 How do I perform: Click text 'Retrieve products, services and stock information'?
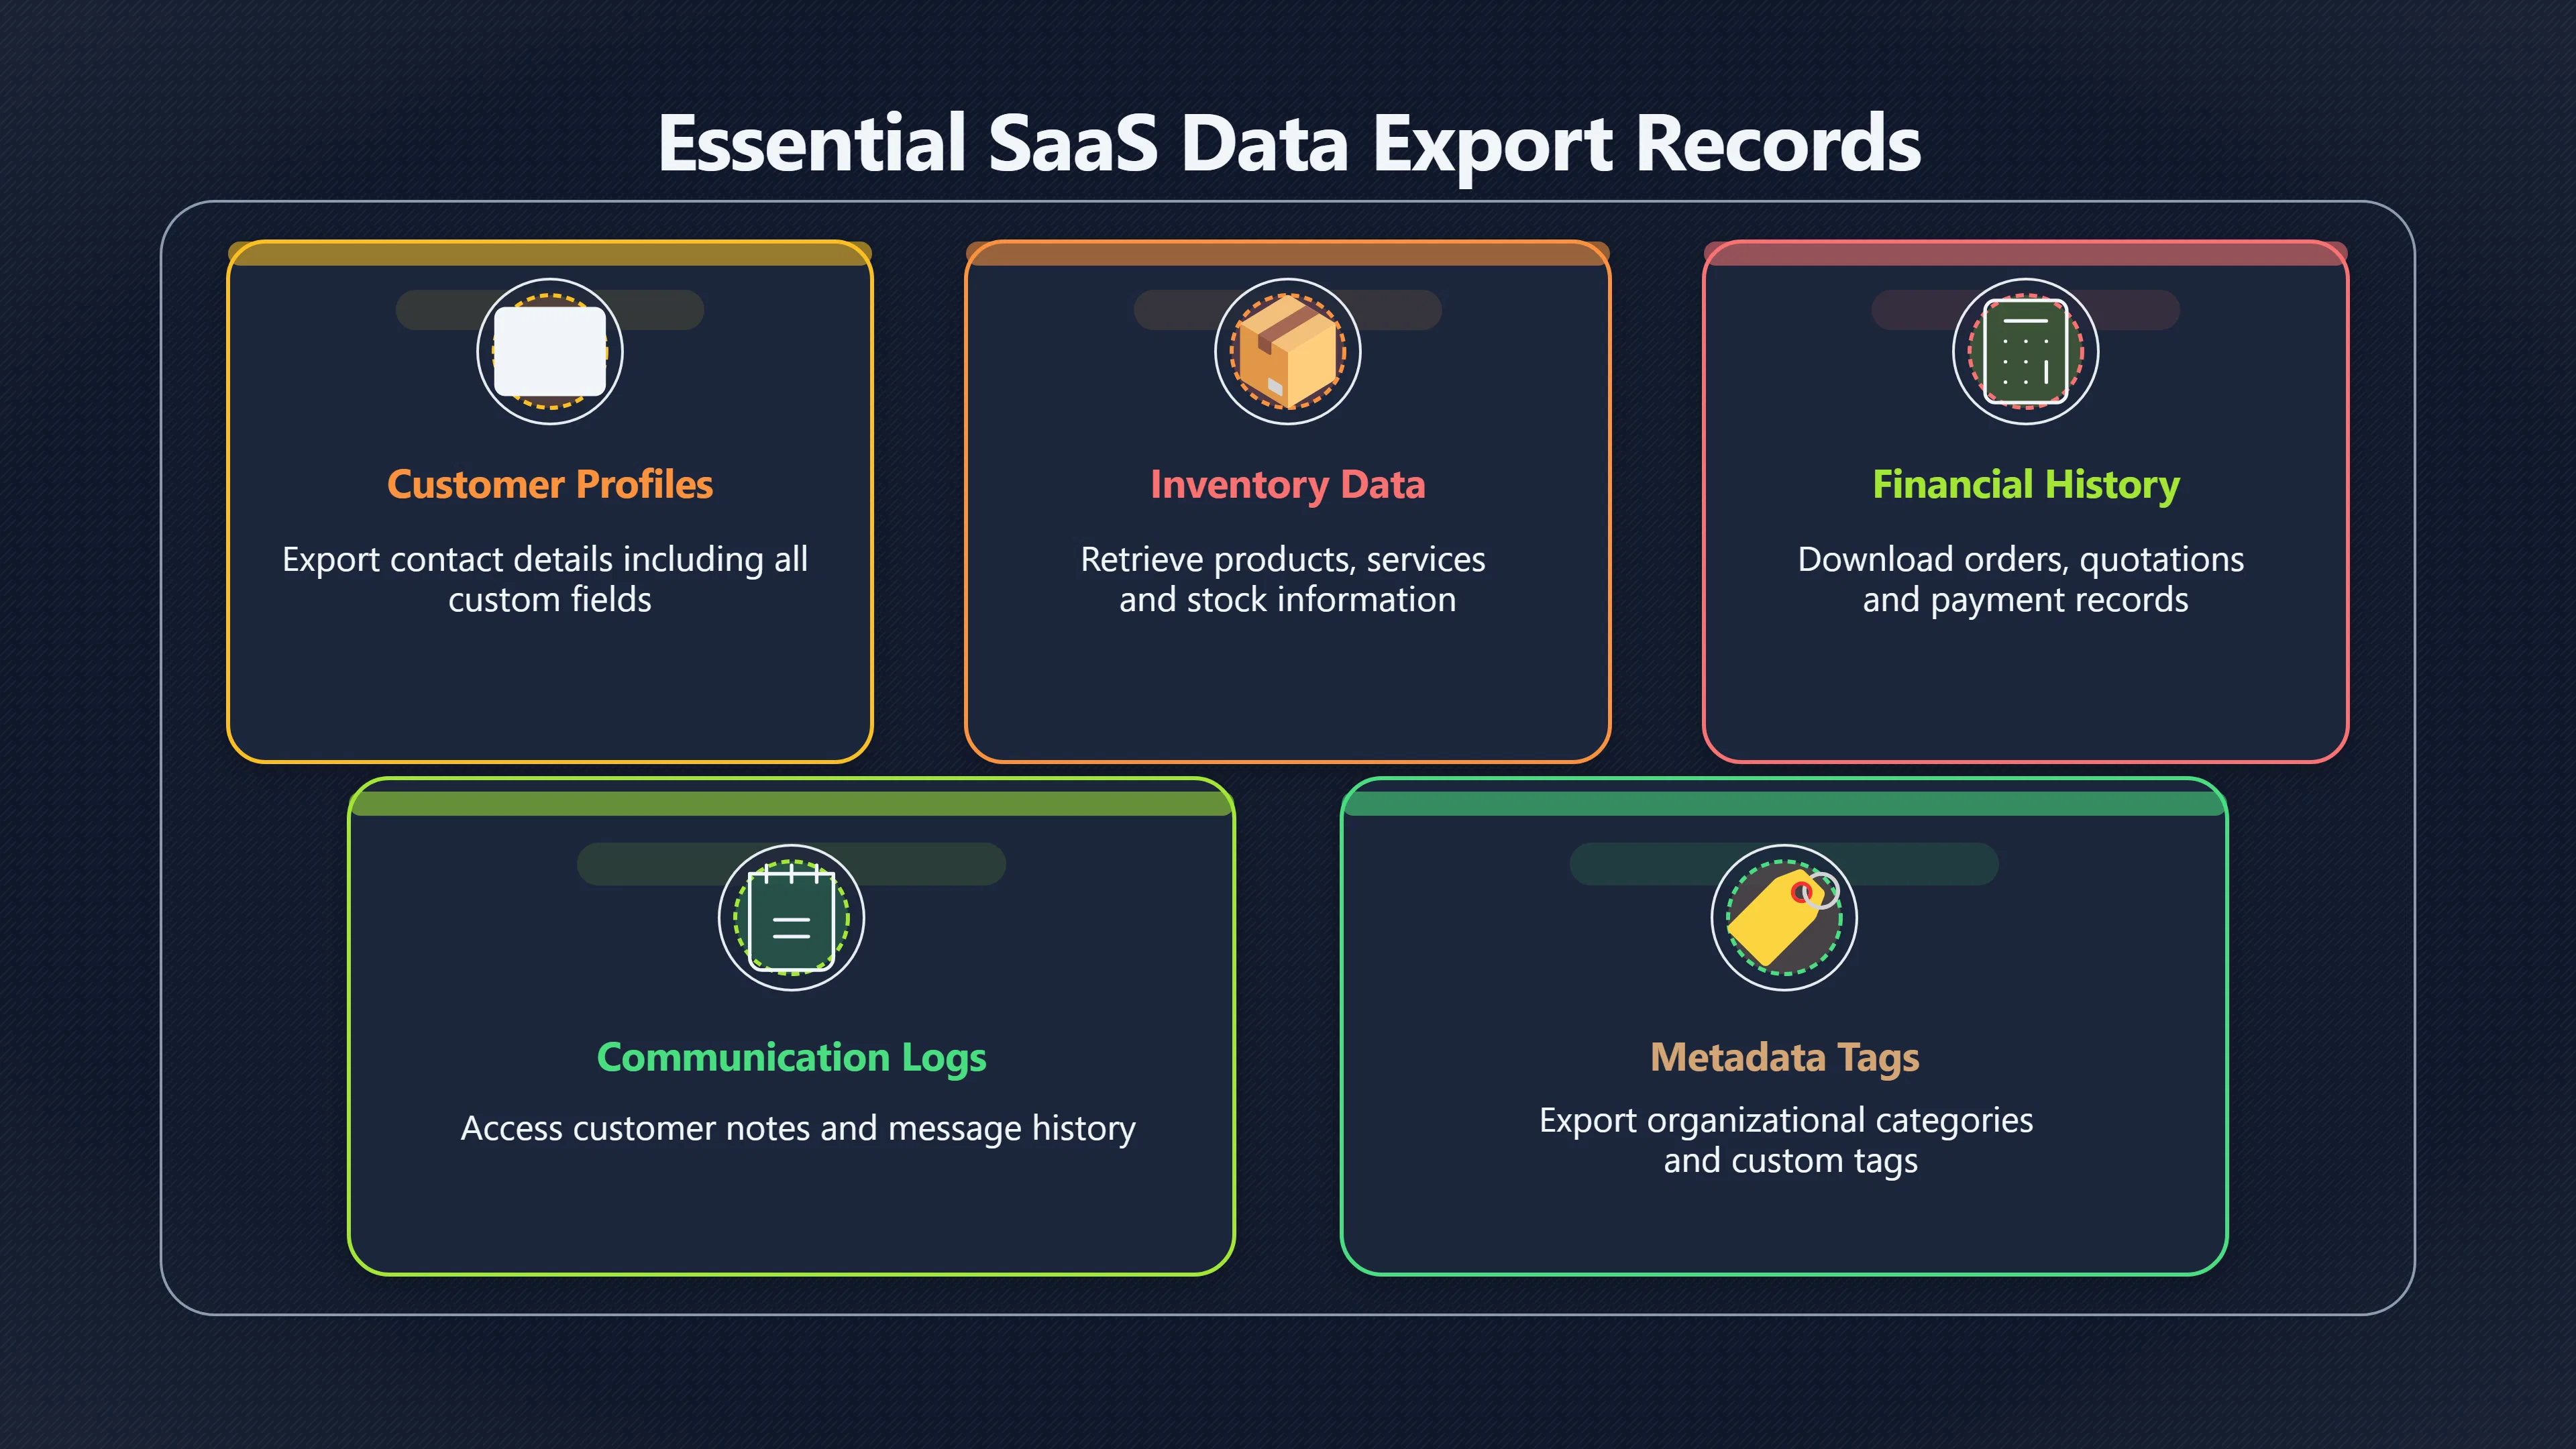(1283, 579)
